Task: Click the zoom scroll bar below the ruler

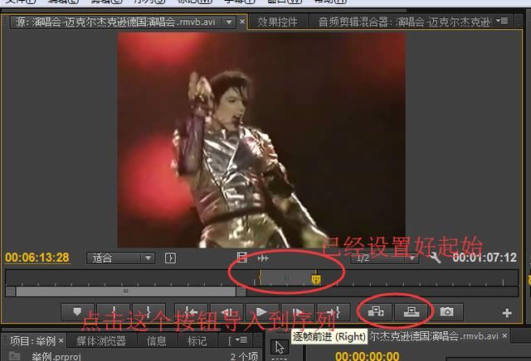Action: click(x=124, y=291)
